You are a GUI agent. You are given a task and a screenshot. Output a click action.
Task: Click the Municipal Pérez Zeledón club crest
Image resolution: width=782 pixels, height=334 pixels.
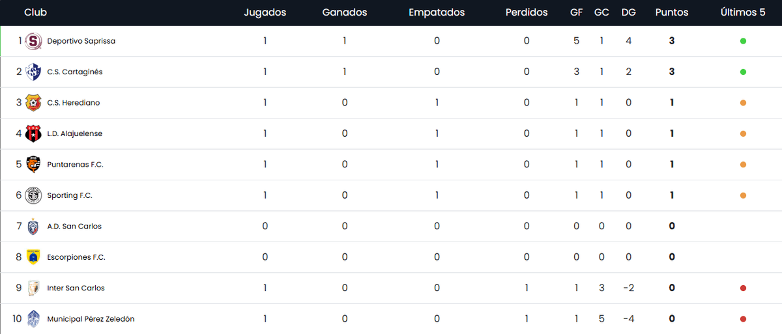(x=33, y=319)
